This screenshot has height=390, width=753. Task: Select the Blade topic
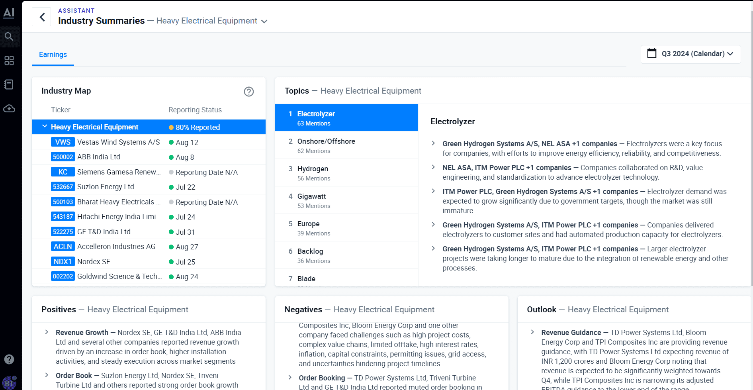(346, 278)
